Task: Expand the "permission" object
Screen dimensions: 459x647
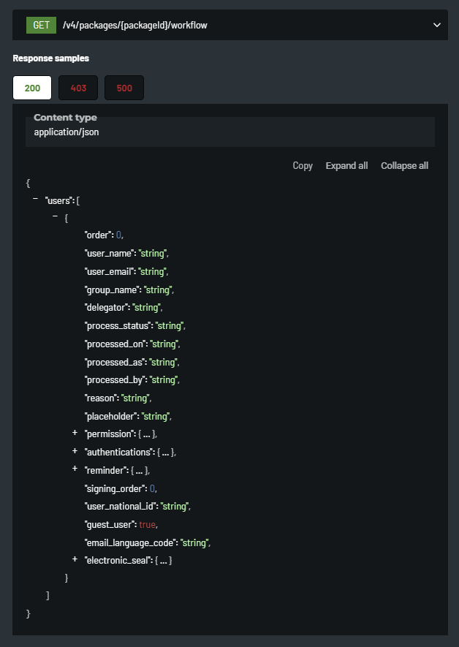Action: (75, 434)
